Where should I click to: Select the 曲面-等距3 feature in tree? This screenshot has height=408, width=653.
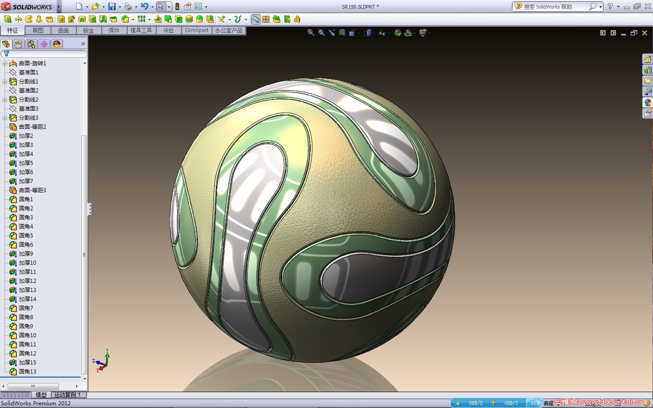(x=28, y=190)
